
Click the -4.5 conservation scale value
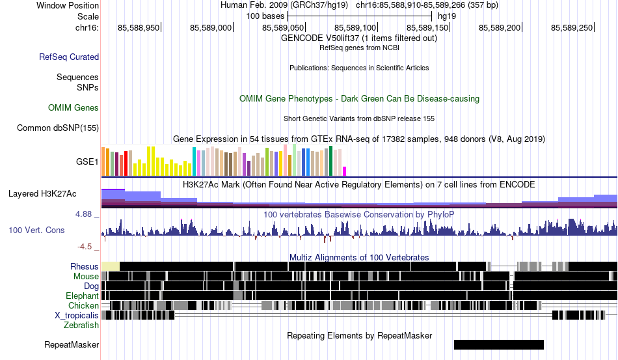[x=85, y=247]
